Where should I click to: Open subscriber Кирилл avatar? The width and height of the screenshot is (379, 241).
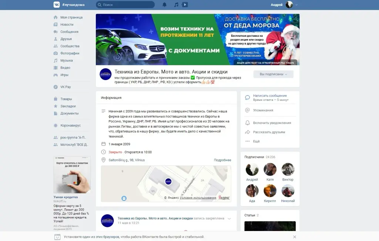click(270, 191)
